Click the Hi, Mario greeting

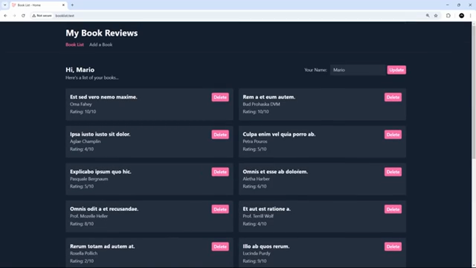click(x=80, y=70)
